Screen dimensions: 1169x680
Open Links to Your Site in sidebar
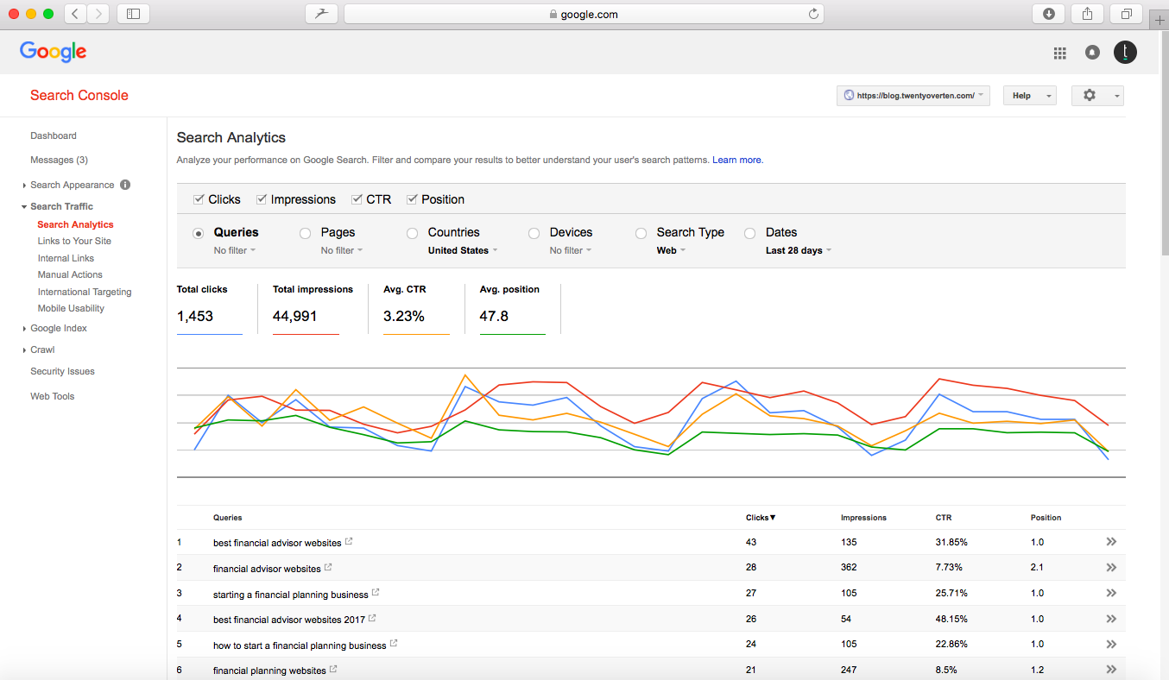pyautogui.click(x=74, y=241)
